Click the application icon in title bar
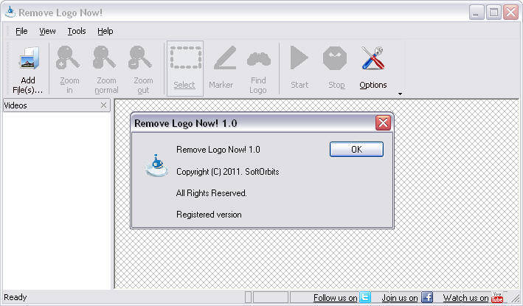 click(10, 12)
